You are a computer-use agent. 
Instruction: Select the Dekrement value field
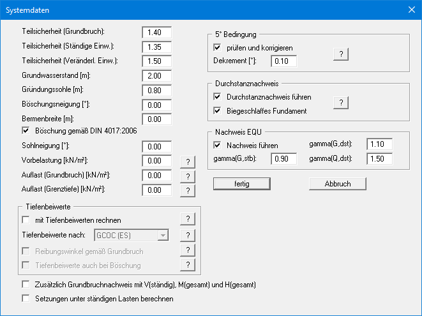point(284,61)
